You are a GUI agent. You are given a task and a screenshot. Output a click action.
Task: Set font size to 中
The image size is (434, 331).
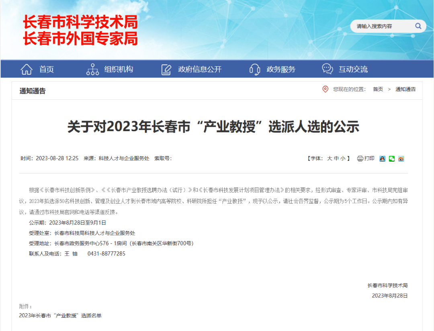[x=336, y=158]
